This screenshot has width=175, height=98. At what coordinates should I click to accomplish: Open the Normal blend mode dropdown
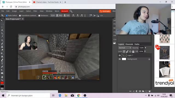(x=125, y=48)
